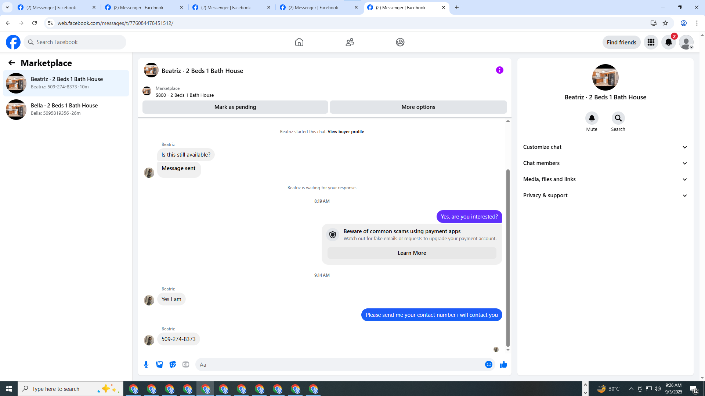The width and height of the screenshot is (705, 396).
Task: Send a thumbs-up like
Action: (x=503, y=364)
